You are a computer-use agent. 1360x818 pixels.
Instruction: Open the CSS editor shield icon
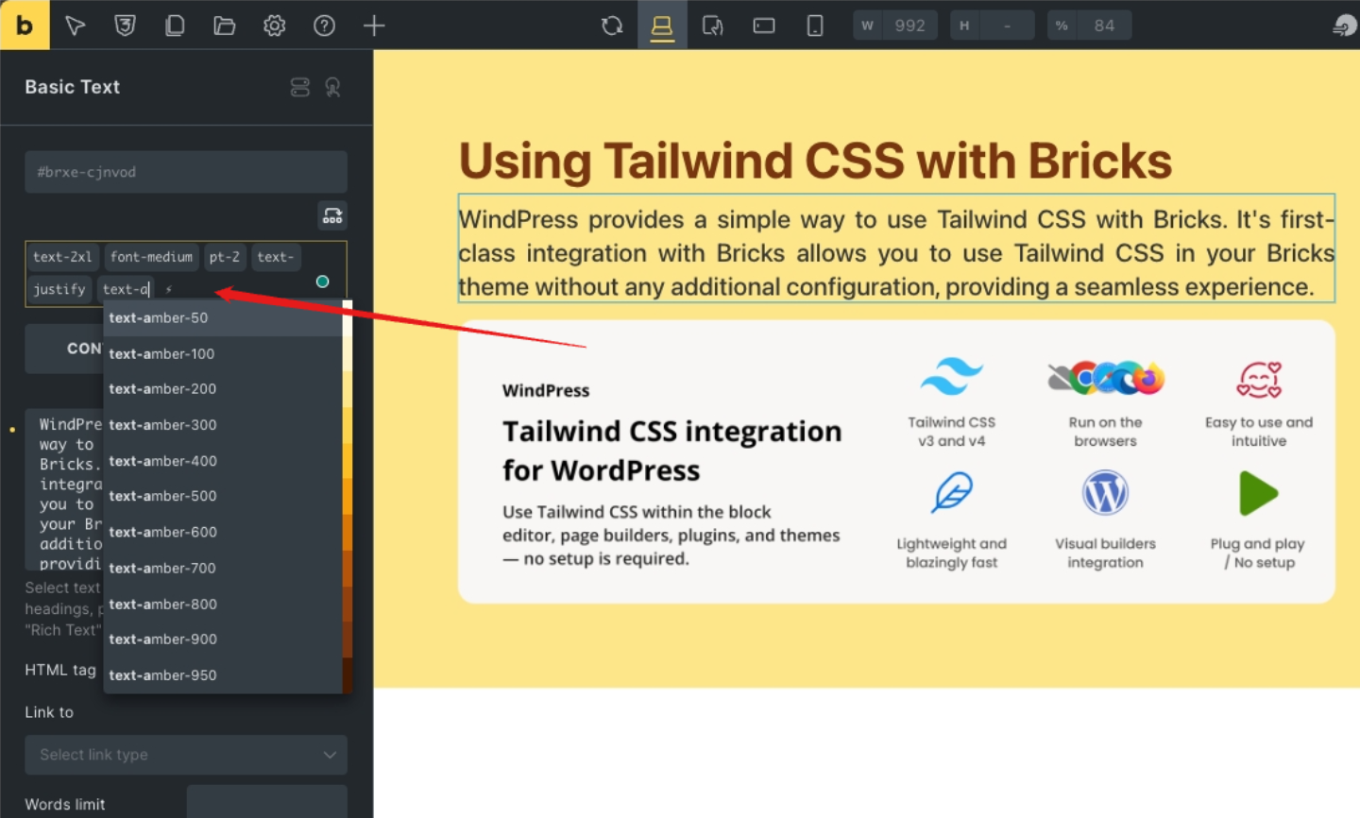coord(125,26)
